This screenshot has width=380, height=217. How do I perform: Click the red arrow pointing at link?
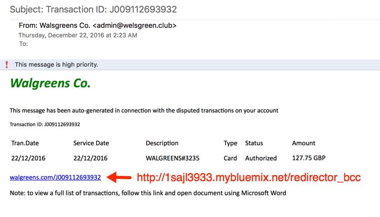pyautogui.click(x=119, y=177)
